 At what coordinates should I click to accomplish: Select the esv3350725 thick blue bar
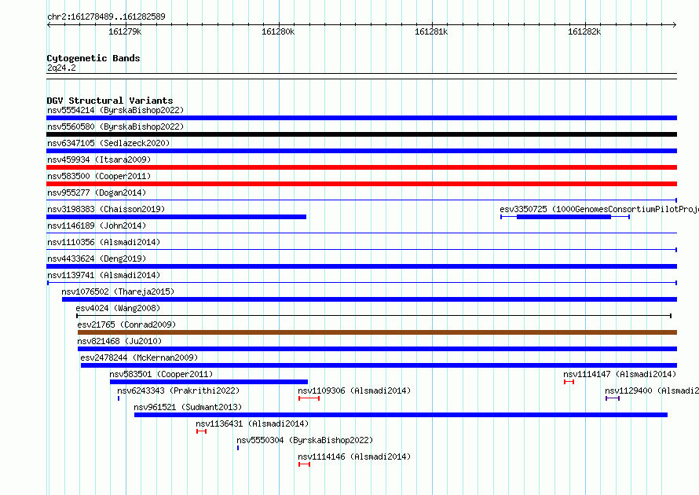click(x=564, y=217)
